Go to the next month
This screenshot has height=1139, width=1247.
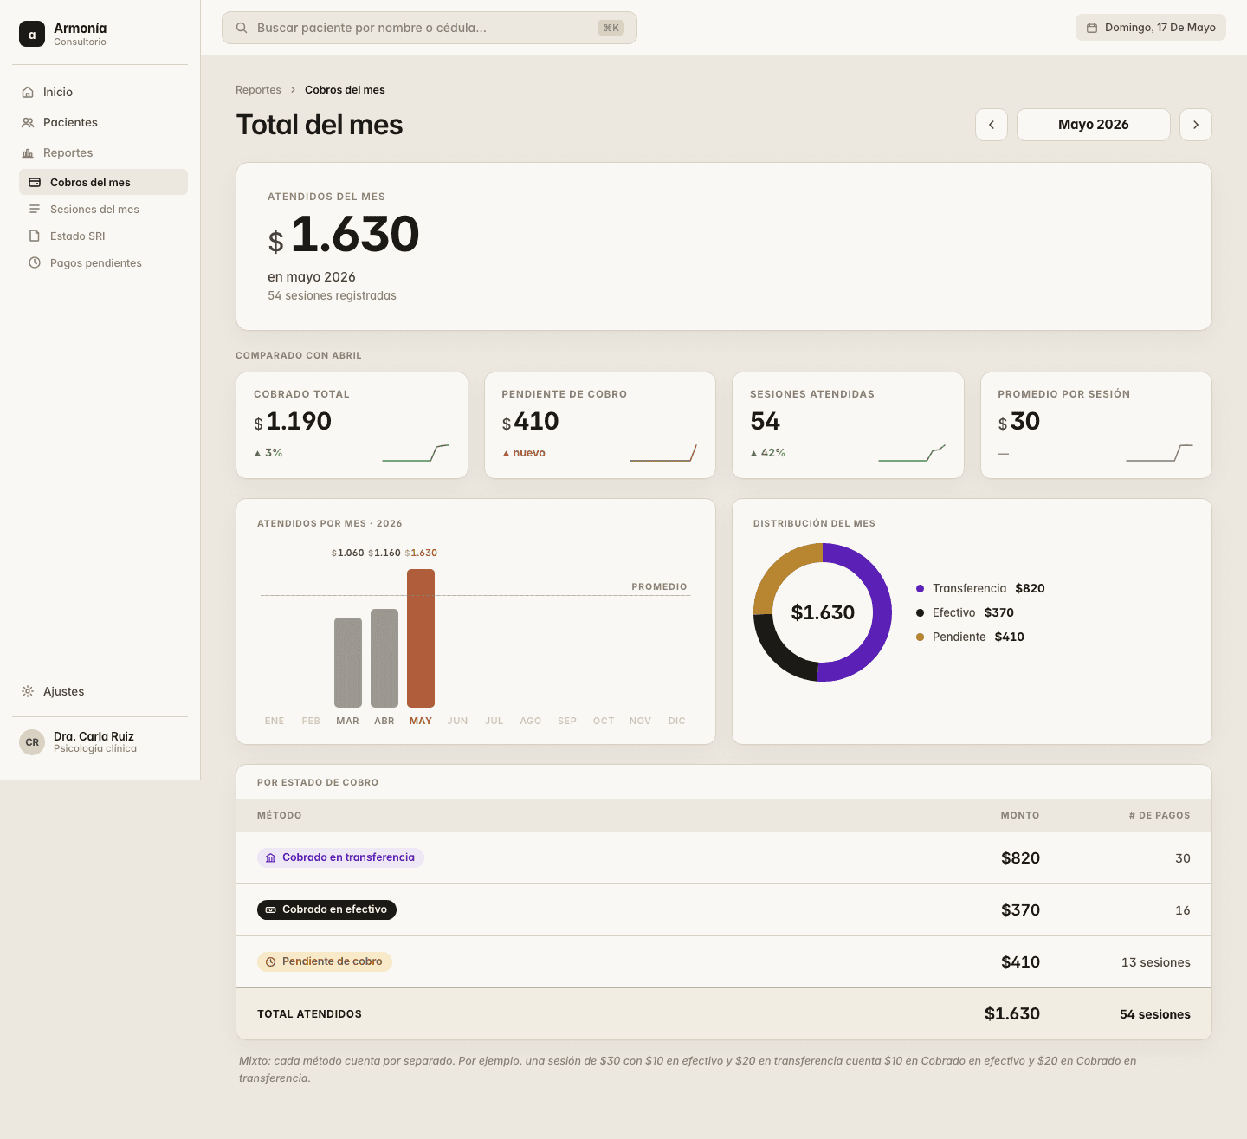point(1196,125)
